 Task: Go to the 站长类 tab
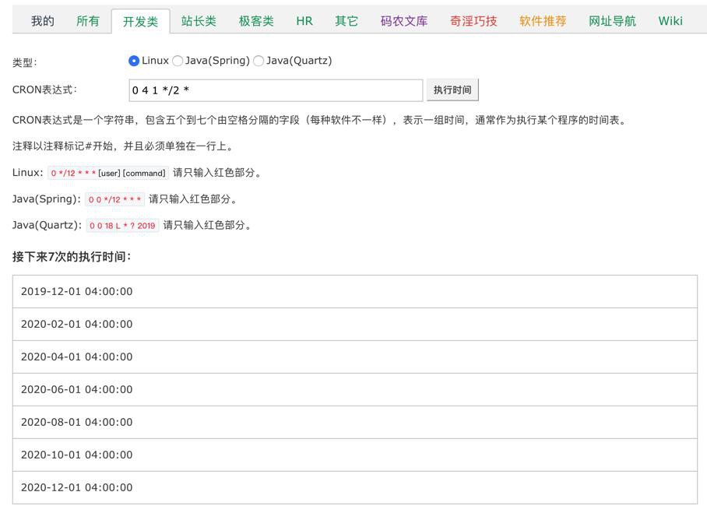pyautogui.click(x=199, y=21)
